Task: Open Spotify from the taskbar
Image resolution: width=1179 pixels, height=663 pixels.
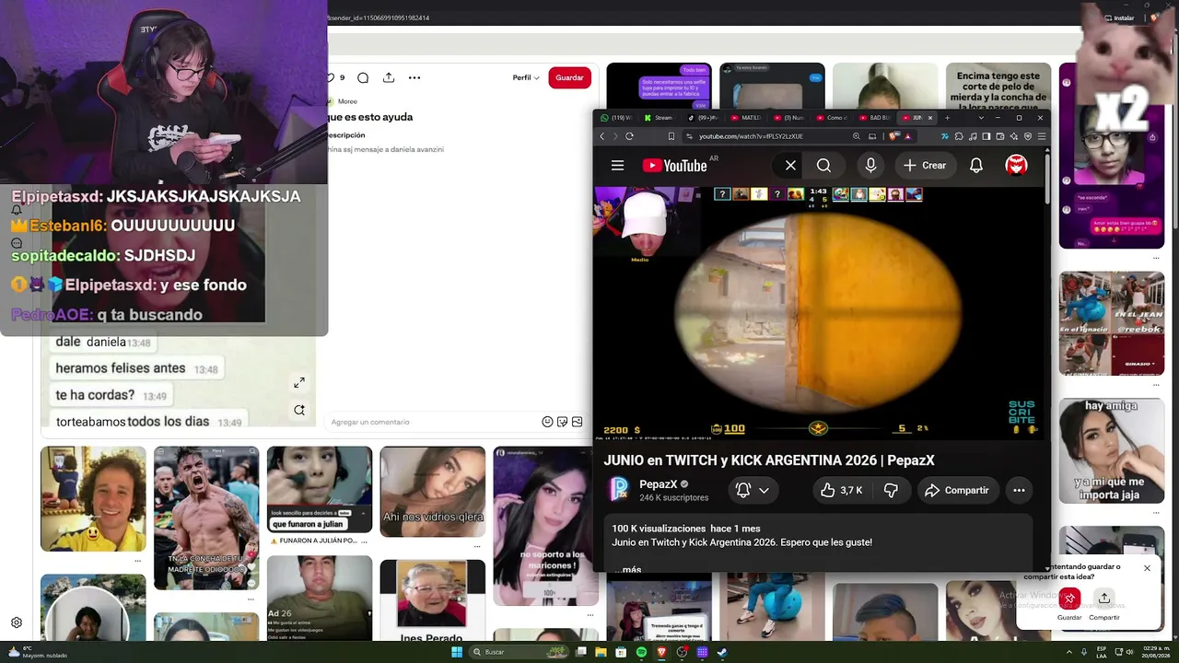Action: pyautogui.click(x=641, y=652)
